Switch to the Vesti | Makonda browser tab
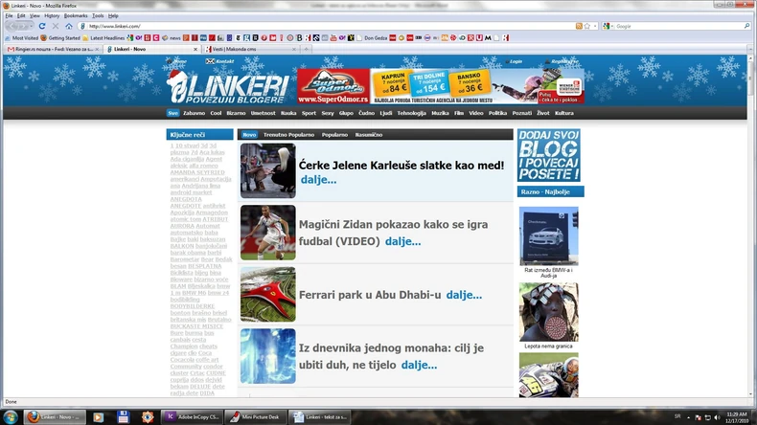This screenshot has width=757, height=425. click(233, 49)
